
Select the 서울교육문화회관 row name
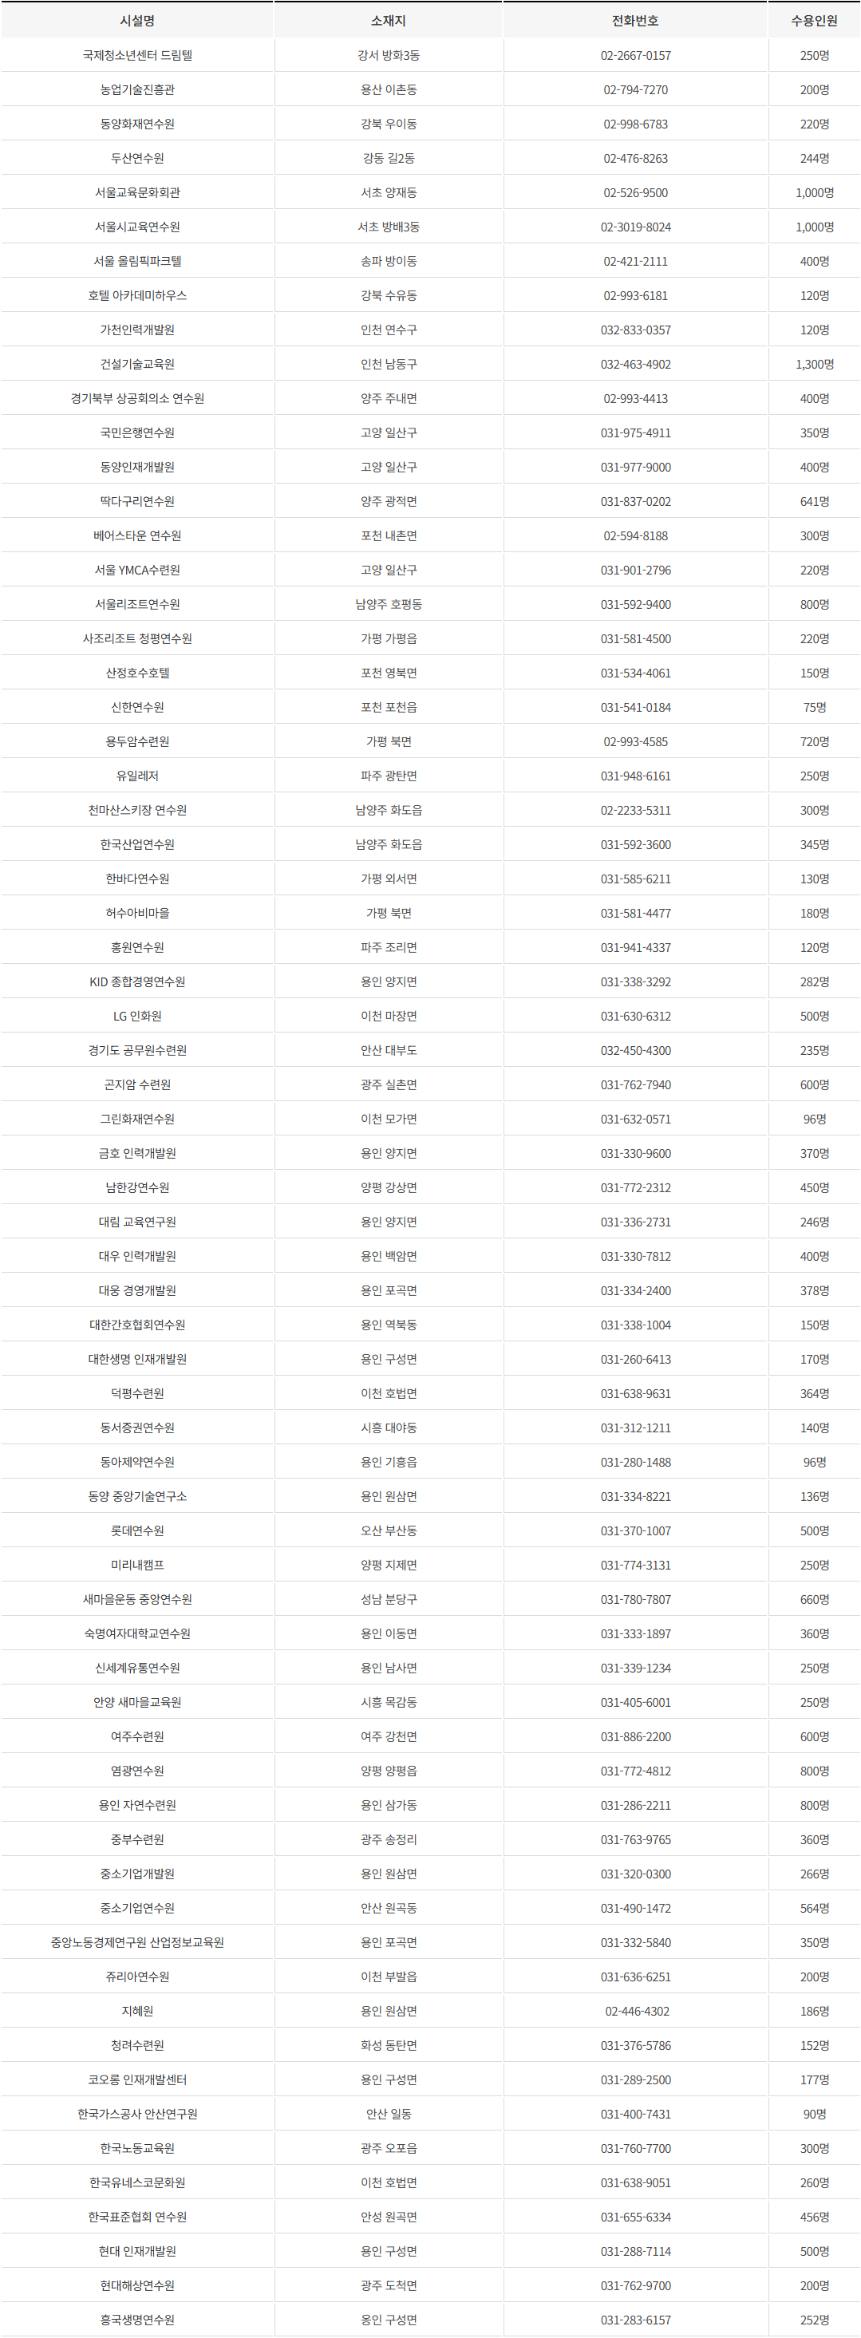137,192
